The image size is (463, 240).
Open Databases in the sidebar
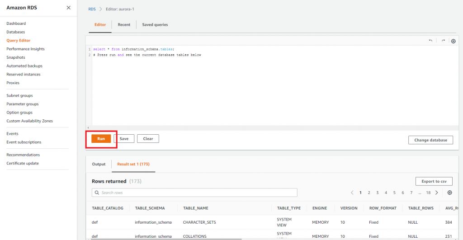16,32
